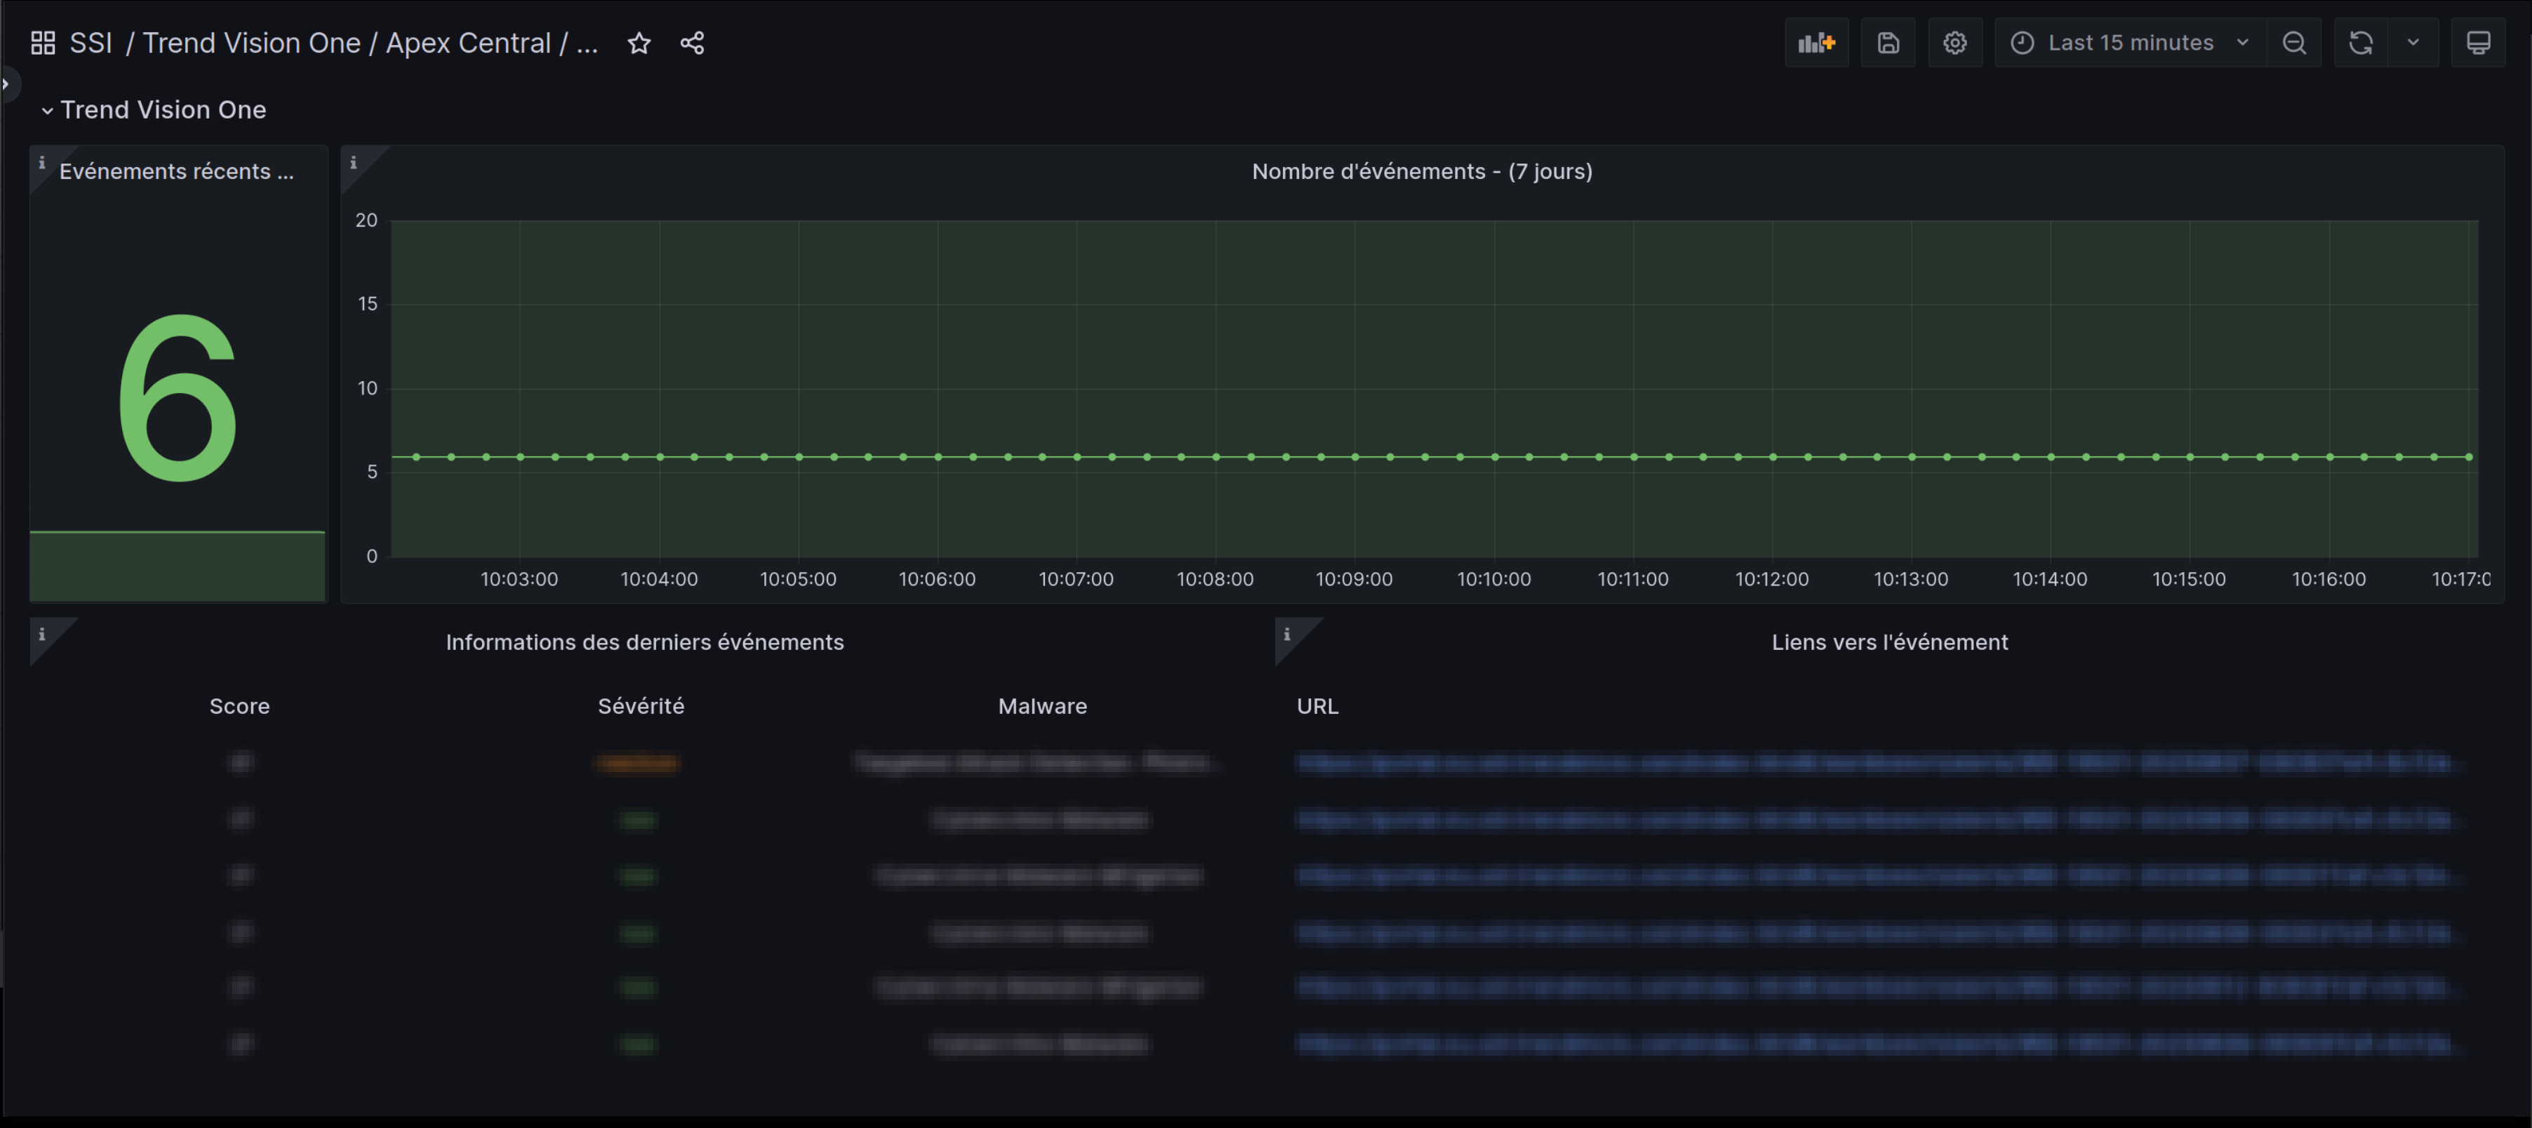
Task: Open Nombre d'événements - (7 jours) title menu
Action: (x=1421, y=171)
